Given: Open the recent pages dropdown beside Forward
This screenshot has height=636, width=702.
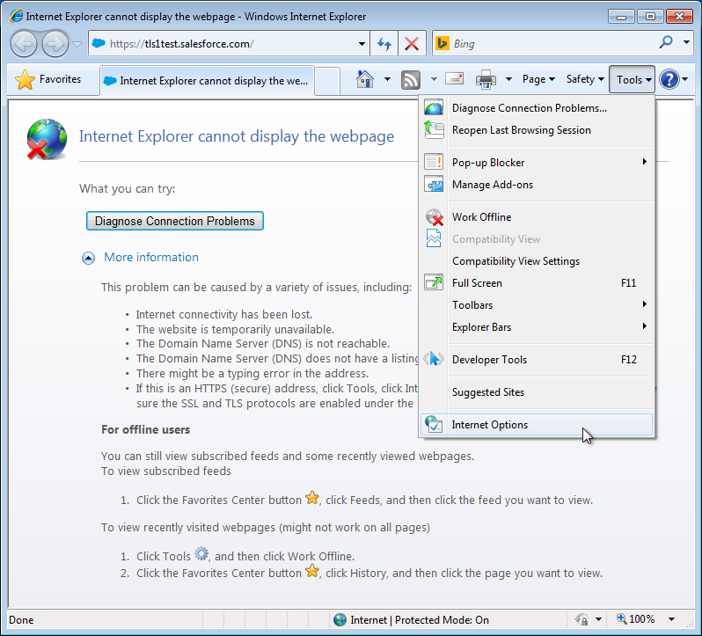Looking at the screenshot, I should tap(77, 44).
